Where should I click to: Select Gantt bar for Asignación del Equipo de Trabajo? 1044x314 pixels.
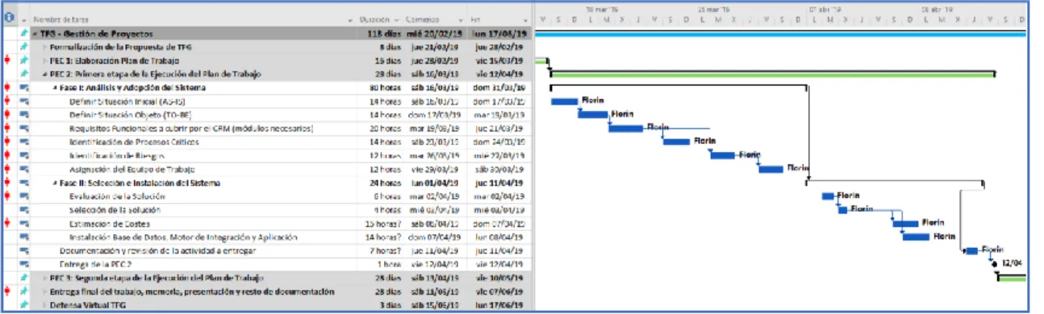770,169
